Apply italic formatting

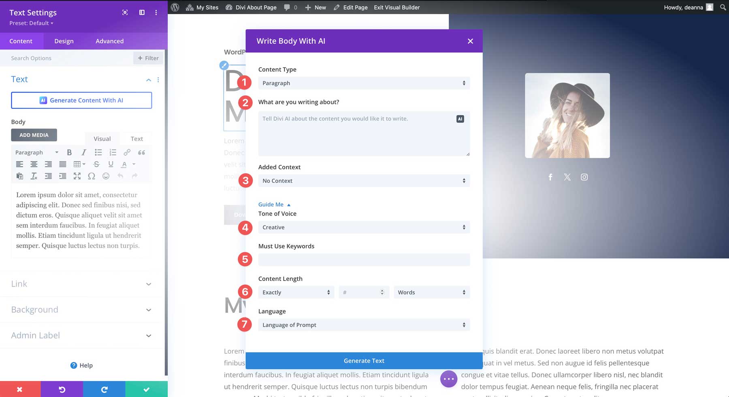[x=83, y=153]
